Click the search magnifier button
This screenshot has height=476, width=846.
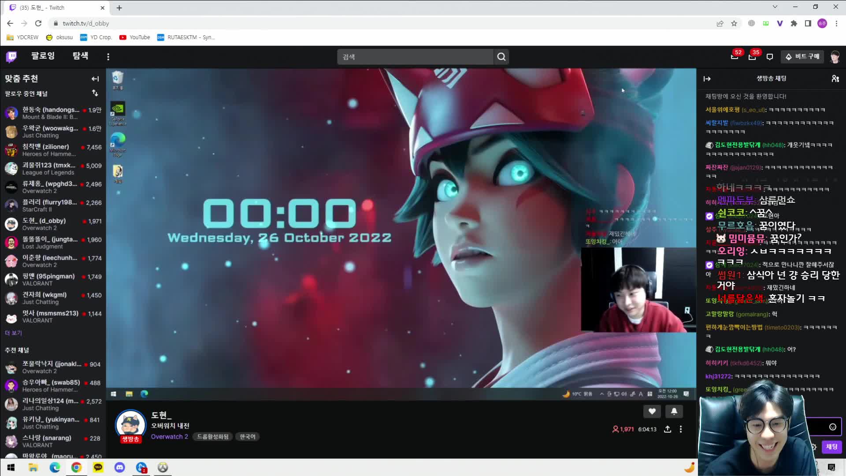point(501,56)
